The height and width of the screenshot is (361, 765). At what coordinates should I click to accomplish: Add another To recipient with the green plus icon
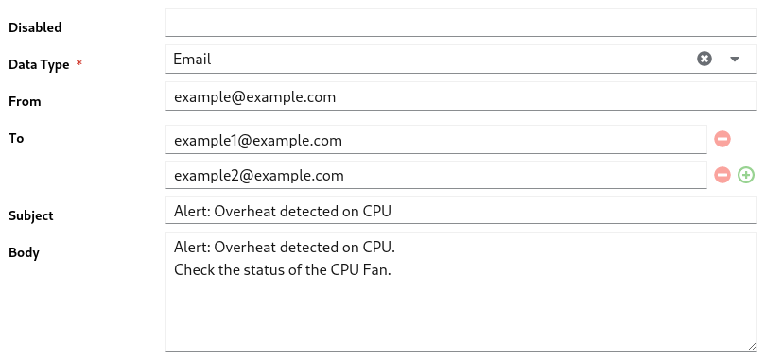point(746,175)
